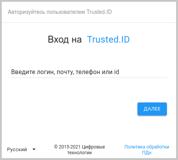Image resolution: width=178 pixels, height=160 pixels.
Task: Click the © 2015-2021 Цифровые технологии copyright text
Action: pos(79,150)
